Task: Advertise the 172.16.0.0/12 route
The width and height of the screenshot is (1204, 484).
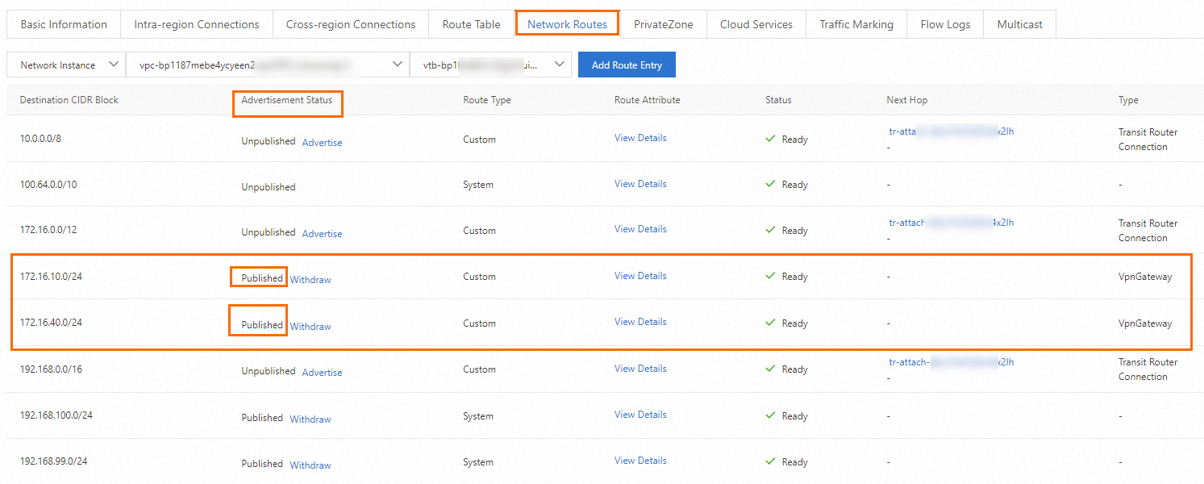Action: point(322,234)
